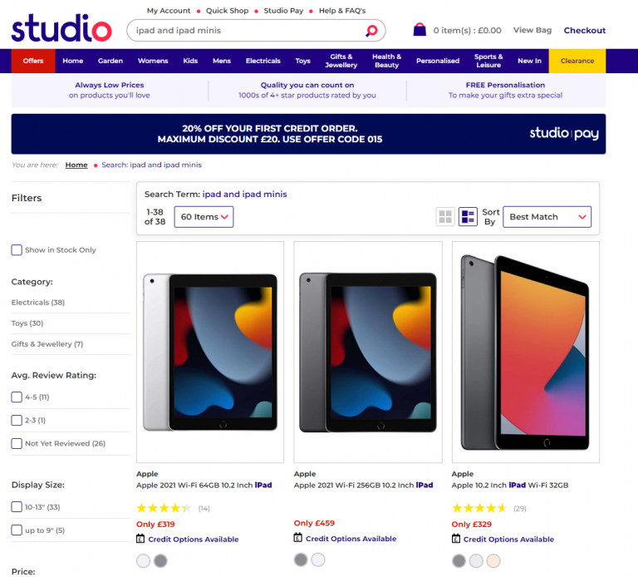Switch to grid view layout

[445, 217]
